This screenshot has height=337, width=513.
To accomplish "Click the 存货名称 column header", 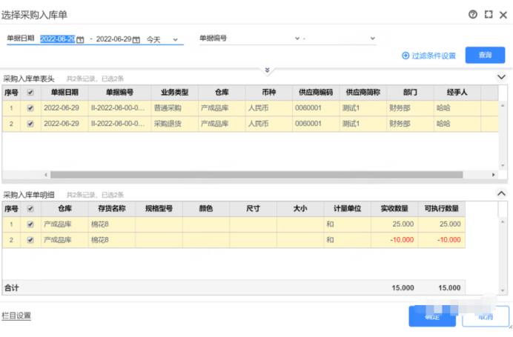I will click(111, 209).
